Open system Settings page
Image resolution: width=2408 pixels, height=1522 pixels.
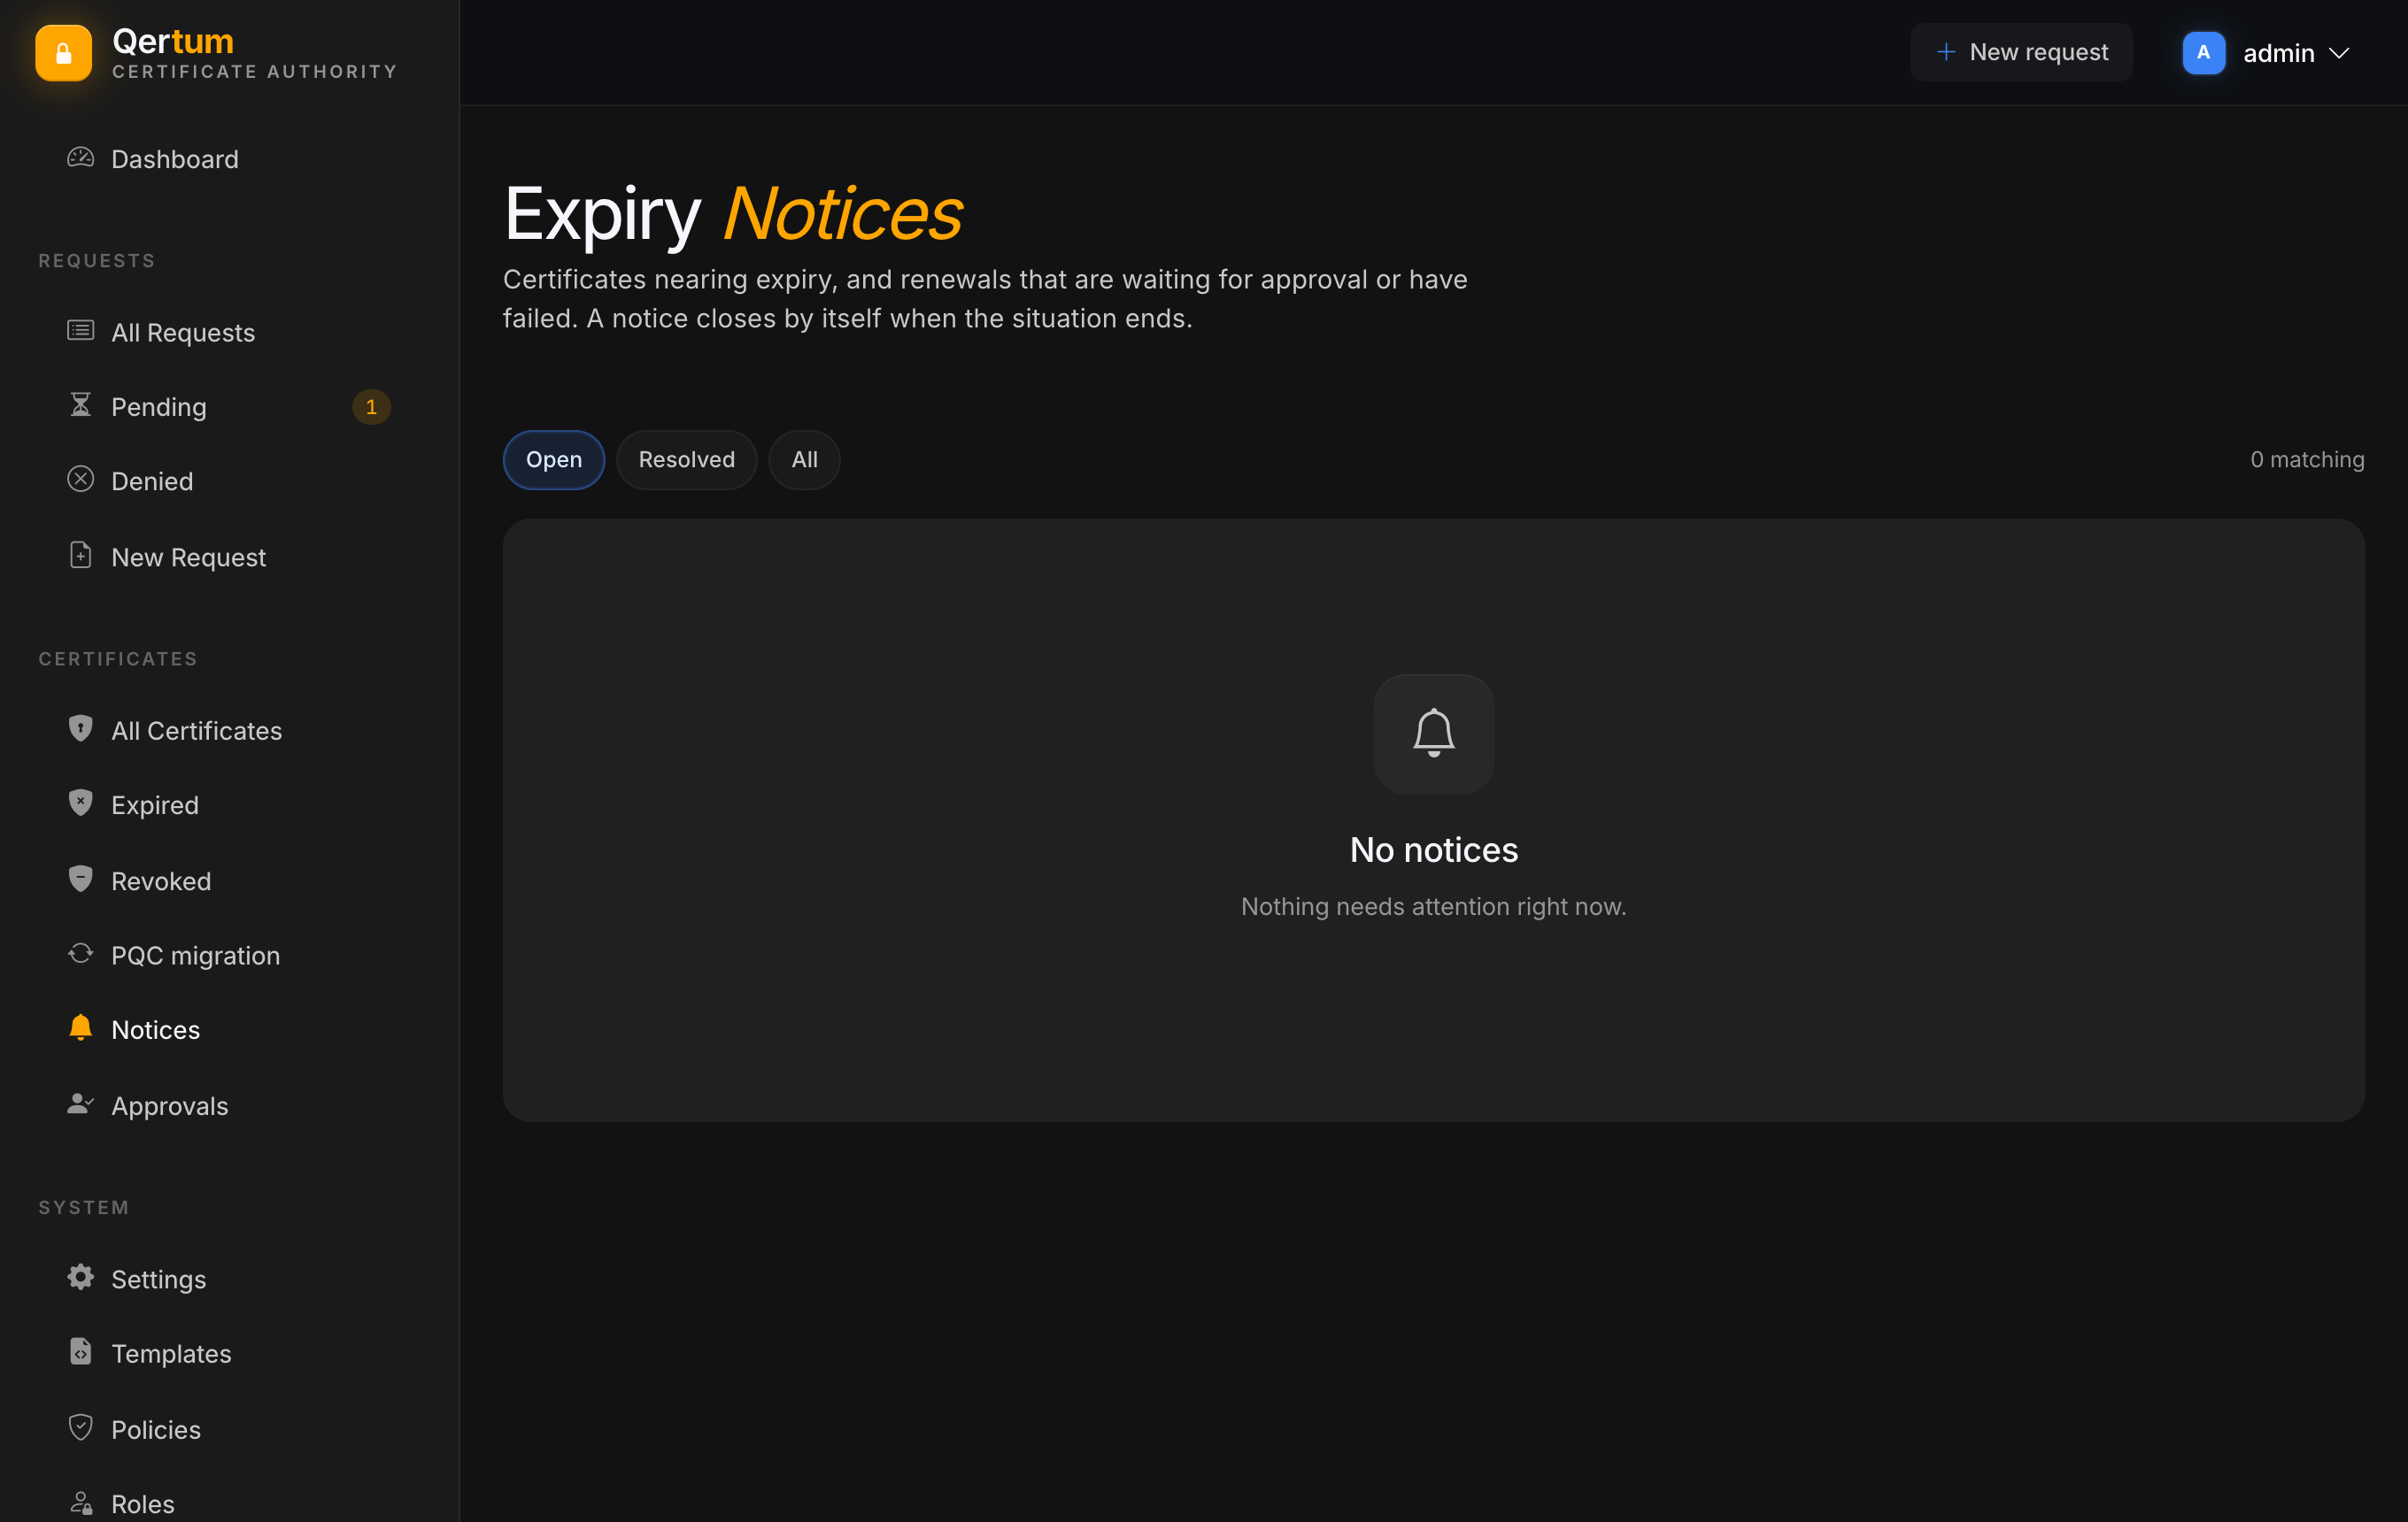(x=229, y=1280)
